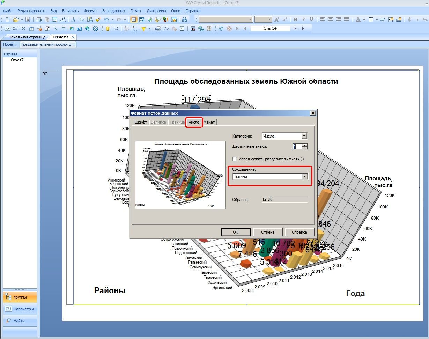The height and width of the screenshot is (339, 429).
Task: Click the Find binoculars icon
Action: (x=185, y=20)
